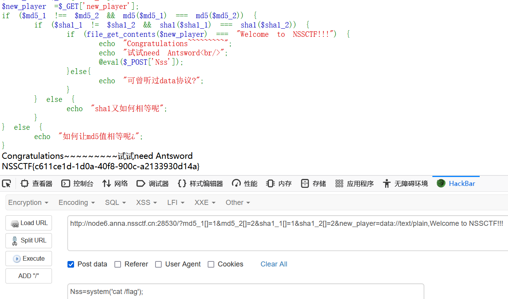Click the Split URL button

[29, 241]
